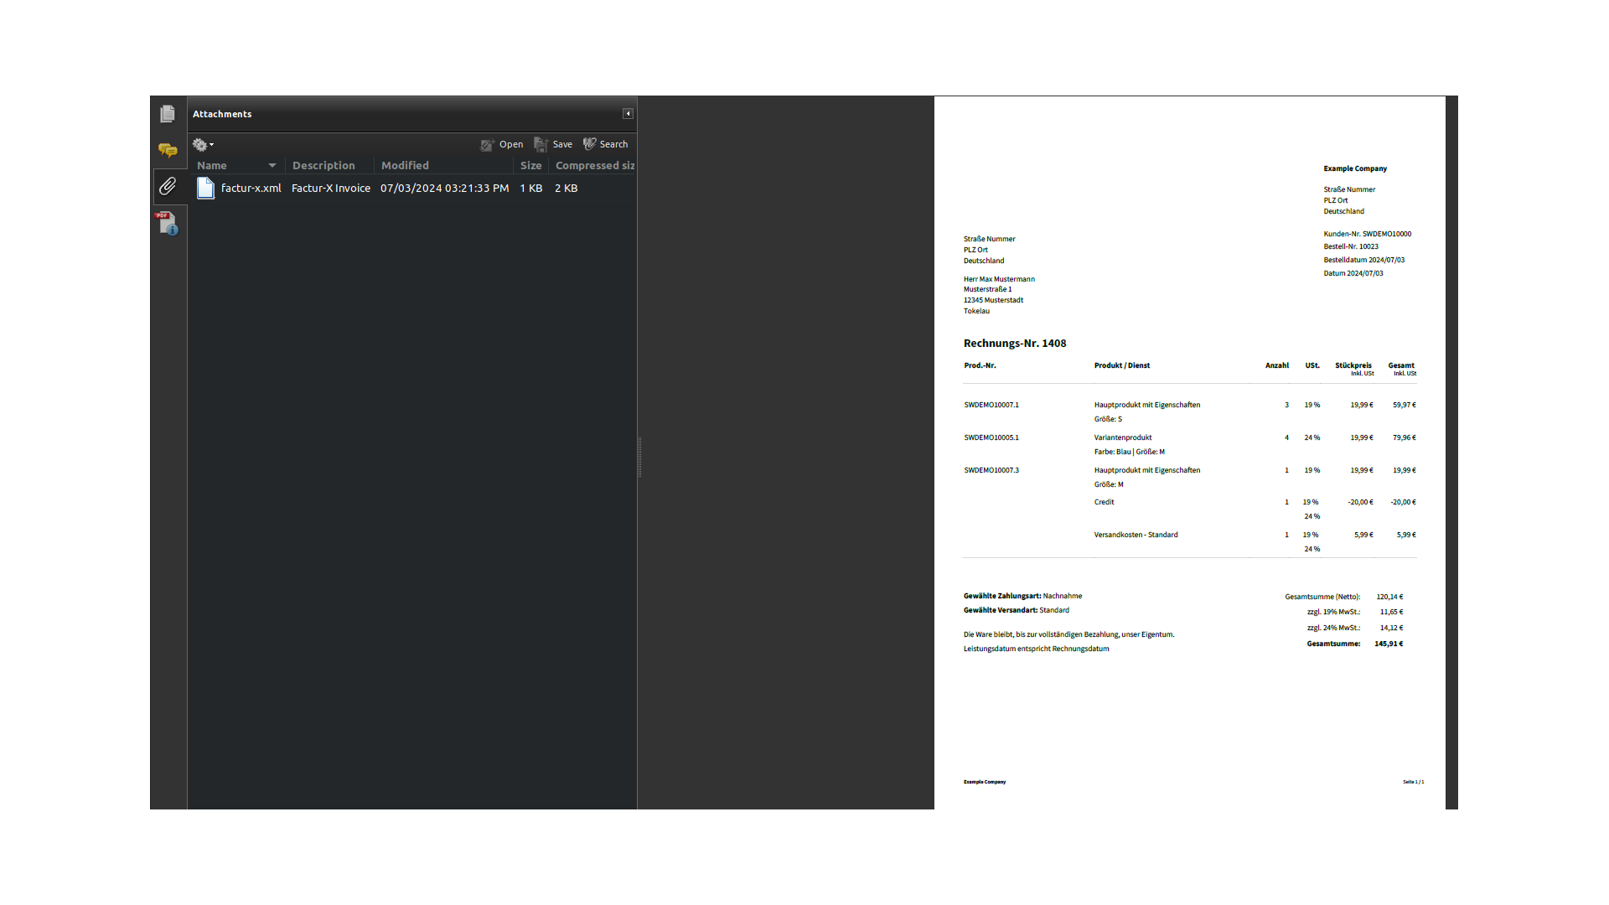This screenshot has width=1609, height=905.
Task: Click the Modified column header to sort
Action: click(405, 164)
